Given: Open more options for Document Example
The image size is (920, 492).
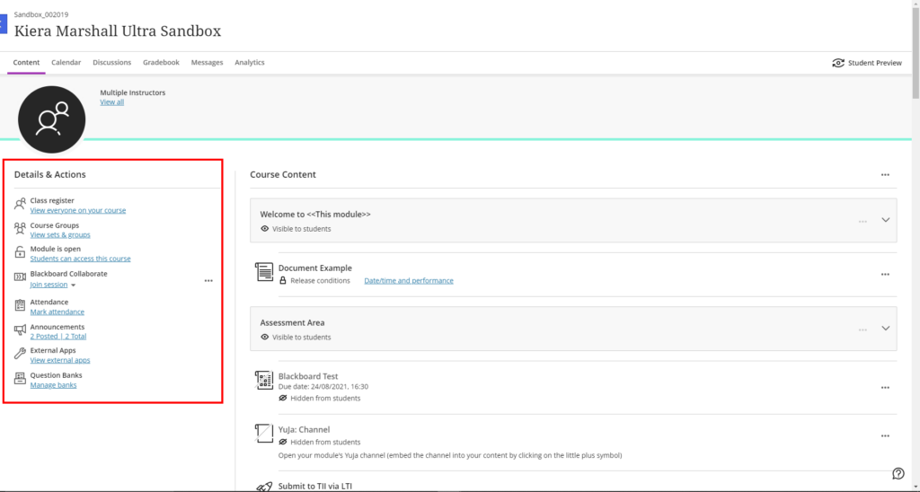Looking at the screenshot, I should coord(885,275).
